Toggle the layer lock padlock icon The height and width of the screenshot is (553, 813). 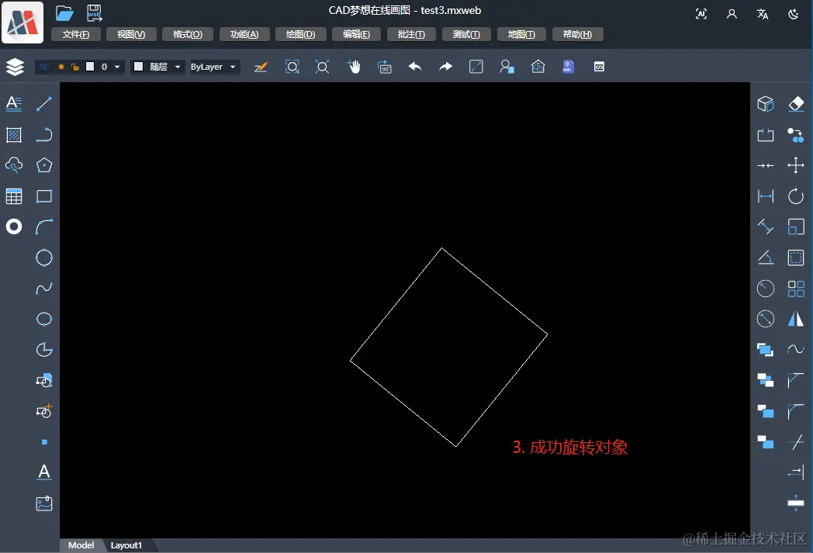click(x=75, y=67)
